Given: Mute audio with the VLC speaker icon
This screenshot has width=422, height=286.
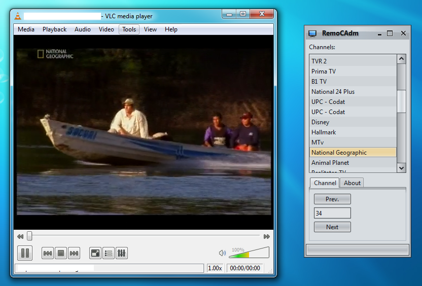Looking at the screenshot, I should click(222, 253).
